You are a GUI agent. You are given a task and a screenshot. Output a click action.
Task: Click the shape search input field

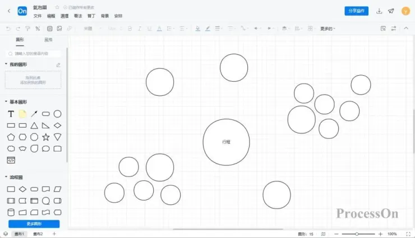tap(33, 54)
